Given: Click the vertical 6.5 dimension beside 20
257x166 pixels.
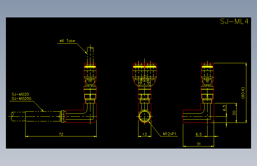Looking at the screenshot, I should pos(224,108).
